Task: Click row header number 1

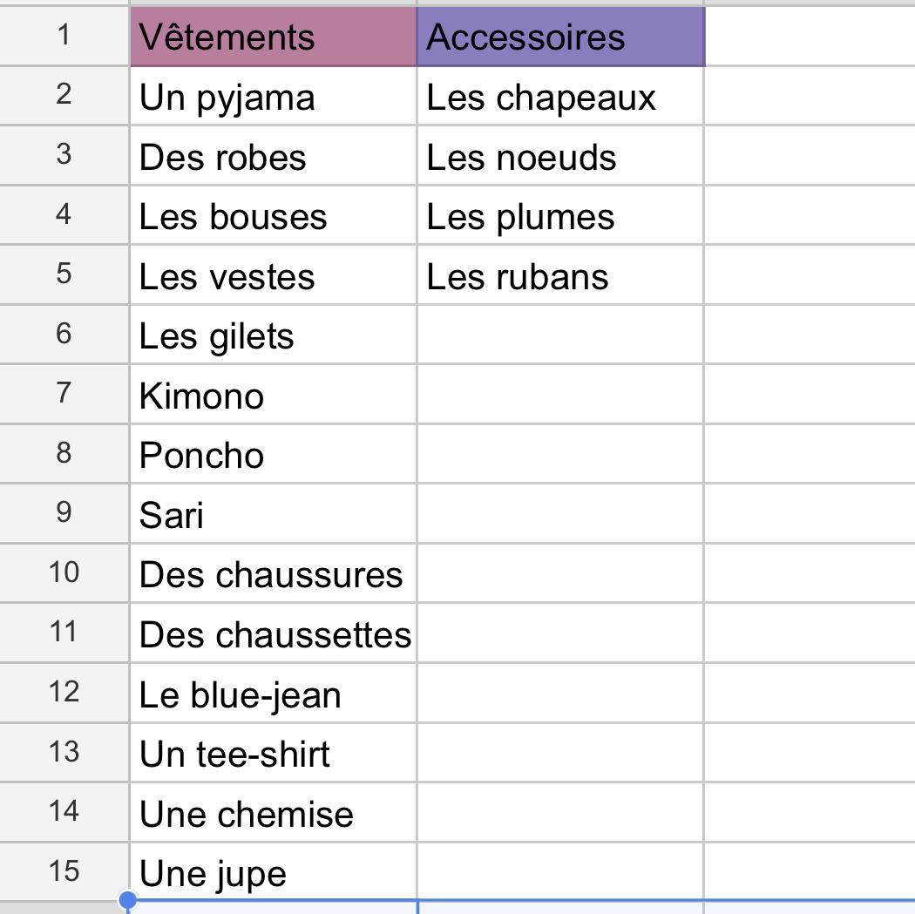Action: pos(64,36)
